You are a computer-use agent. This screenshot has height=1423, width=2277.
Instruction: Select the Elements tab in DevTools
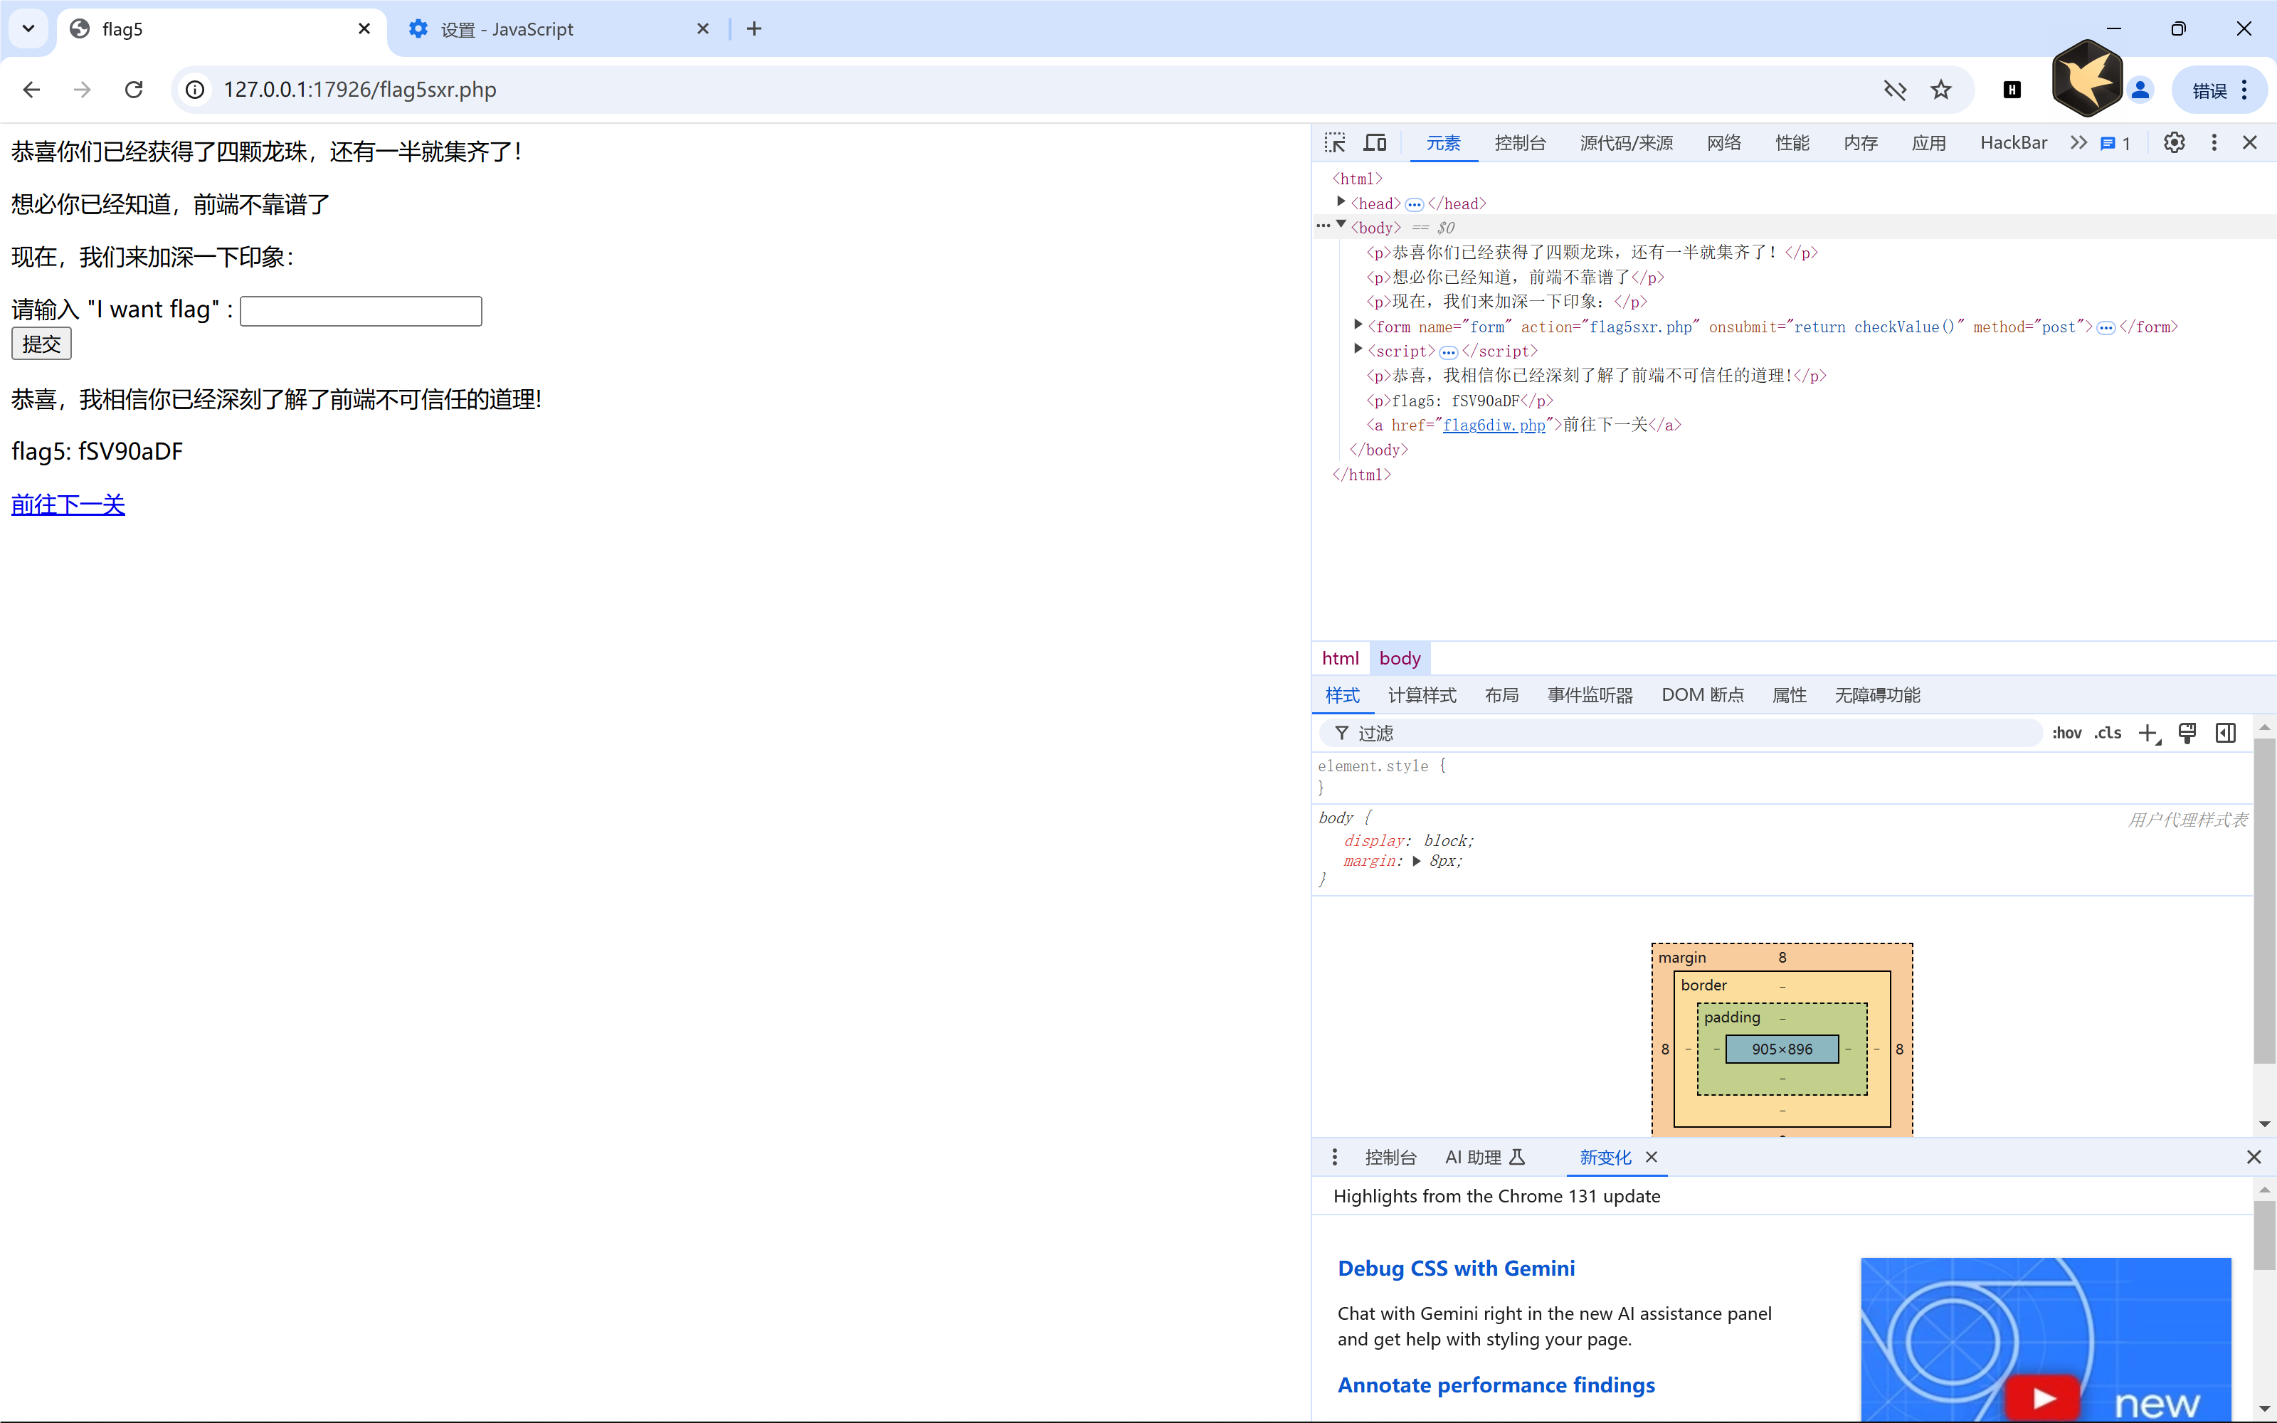(1442, 143)
